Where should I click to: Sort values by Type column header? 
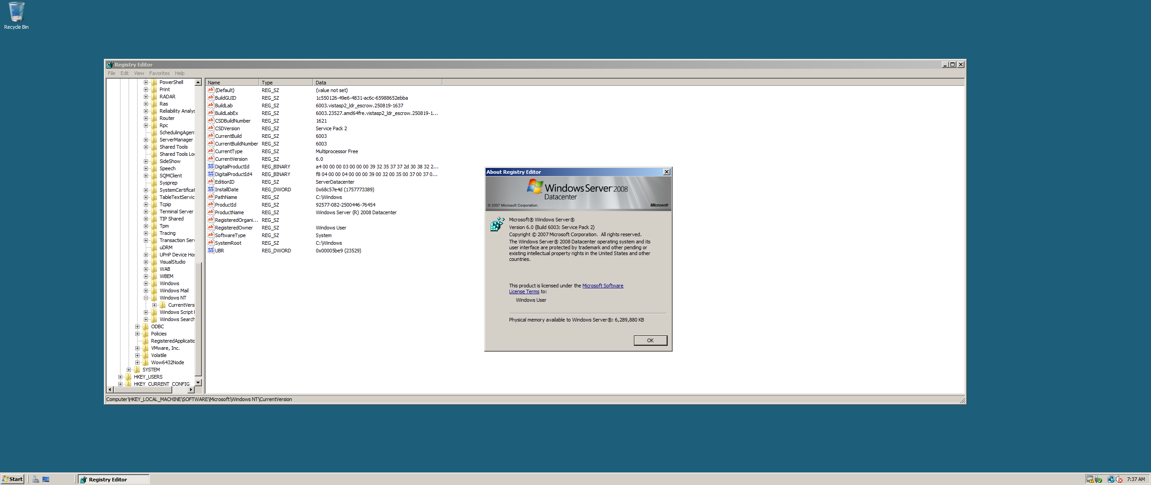click(286, 83)
